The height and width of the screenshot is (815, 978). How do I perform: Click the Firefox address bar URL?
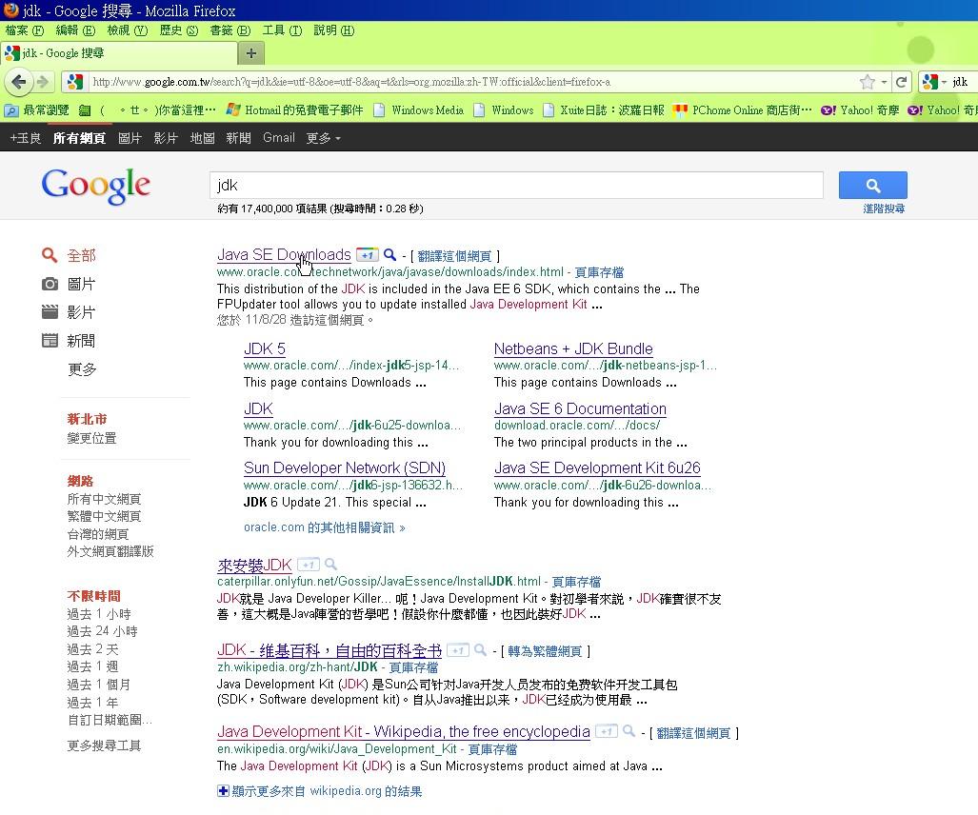pyautogui.click(x=474, y=82)
